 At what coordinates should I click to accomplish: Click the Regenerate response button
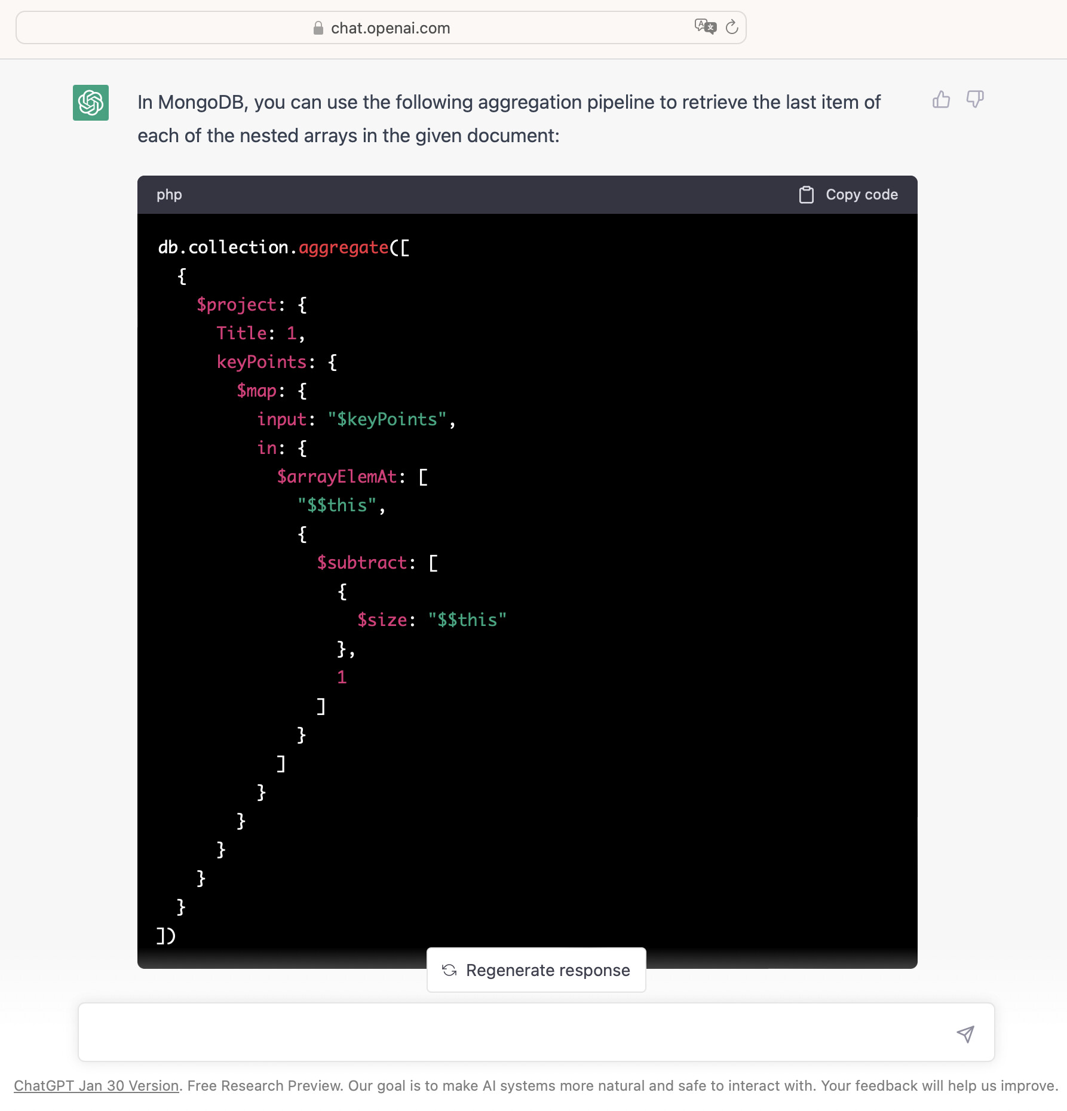(536, 970)
